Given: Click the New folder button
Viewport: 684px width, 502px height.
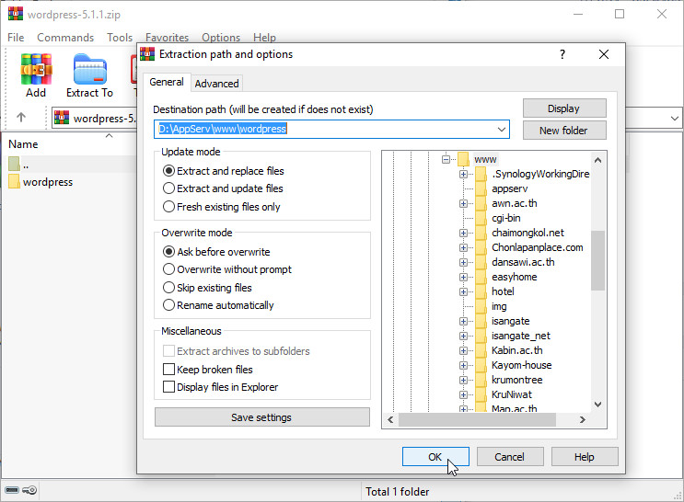Looking at the screenshot, I should (563, 131).
